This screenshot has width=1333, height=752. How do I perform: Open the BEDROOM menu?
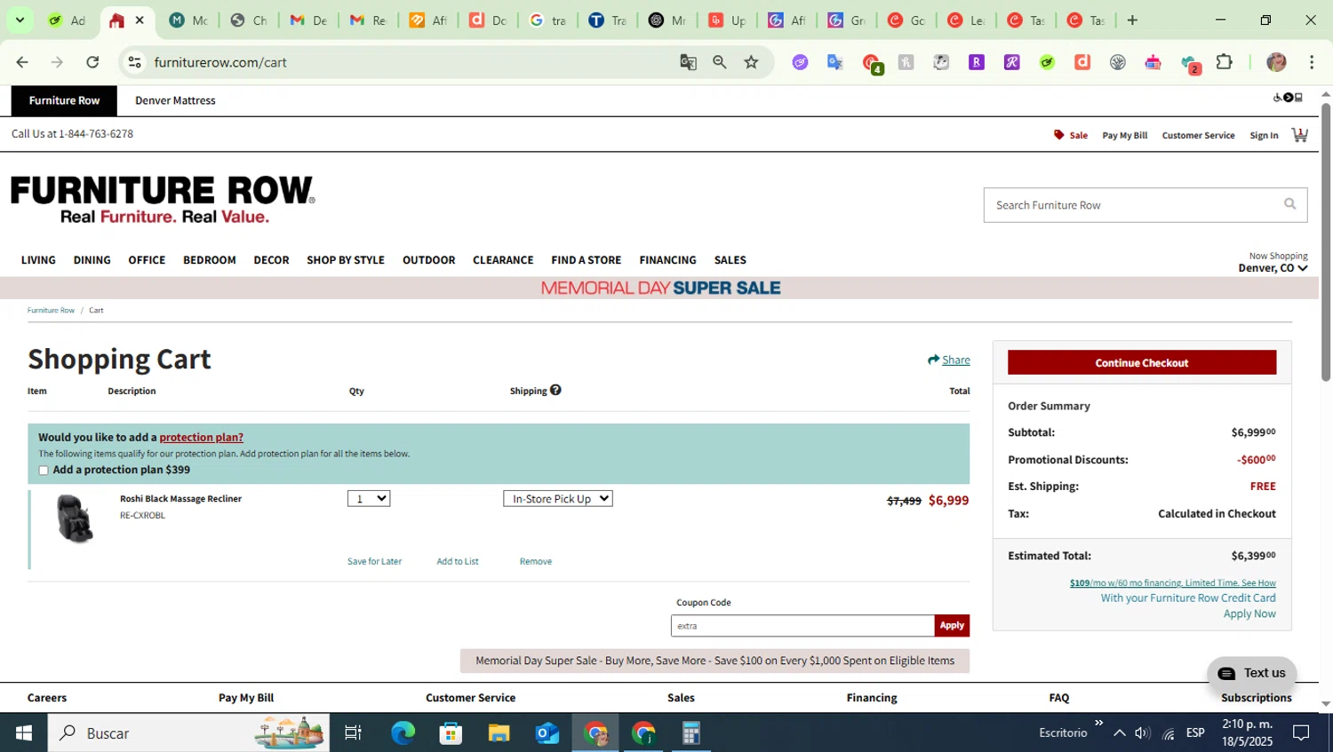[x=210, y=260]
